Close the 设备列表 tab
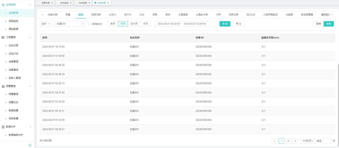Screen dimensions: 339x148 pyautogui.click(x=52, y=3)
